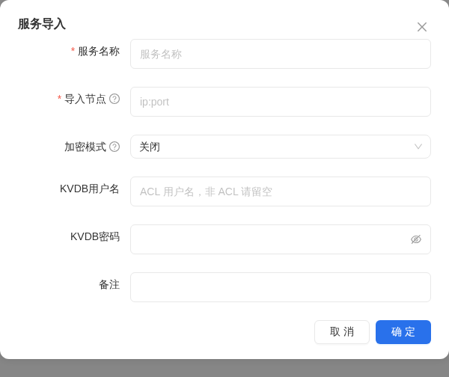Click the KVDB用户名 label
Viewport: 449px width, 377px height.
(89, 189)
